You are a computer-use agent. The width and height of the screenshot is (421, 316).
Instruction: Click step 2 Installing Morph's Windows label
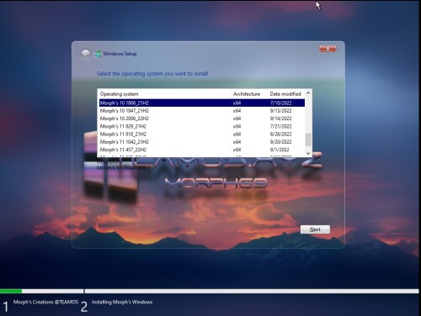122,302
